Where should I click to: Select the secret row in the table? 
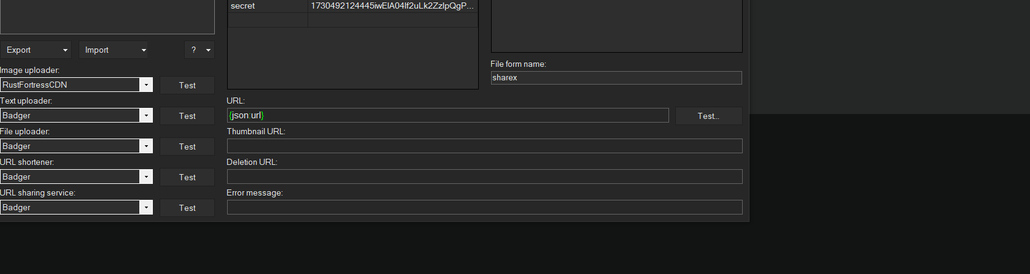(x=352, y=6)
